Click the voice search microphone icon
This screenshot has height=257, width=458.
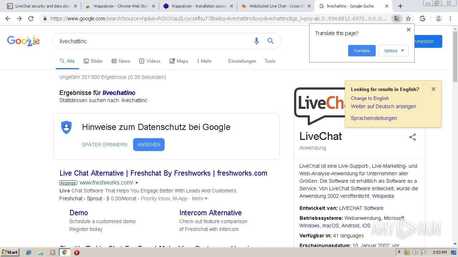point(256,41)
